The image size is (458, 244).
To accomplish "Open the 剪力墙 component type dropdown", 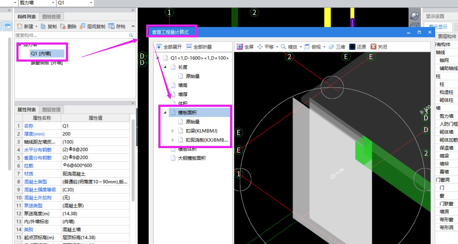I will 53,3.
